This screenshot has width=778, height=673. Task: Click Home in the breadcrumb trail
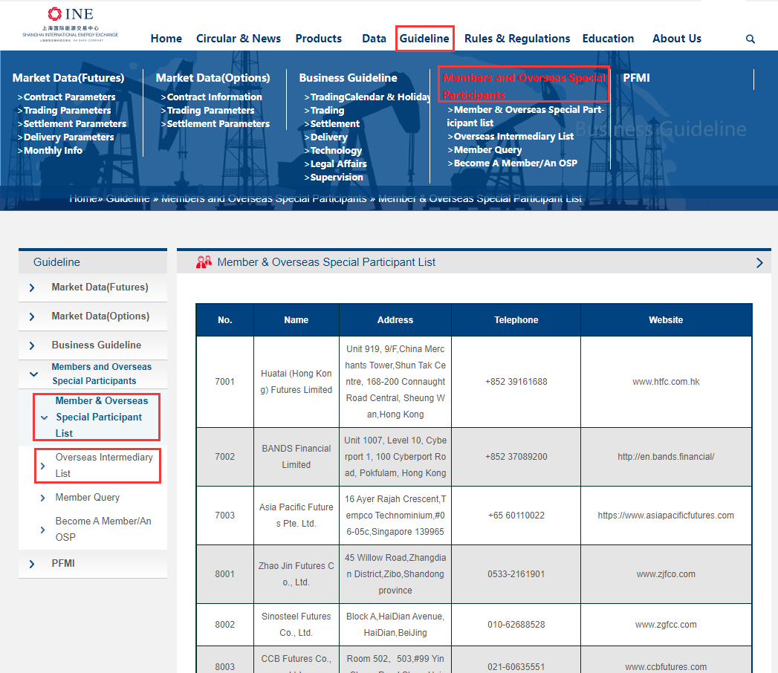83,199
